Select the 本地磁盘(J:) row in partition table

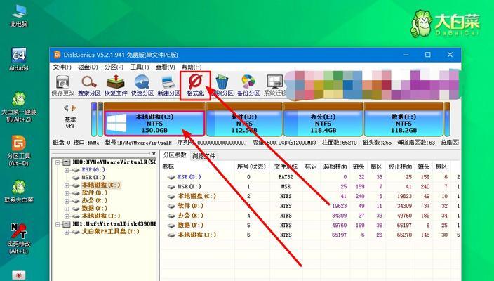click(310, 235)
